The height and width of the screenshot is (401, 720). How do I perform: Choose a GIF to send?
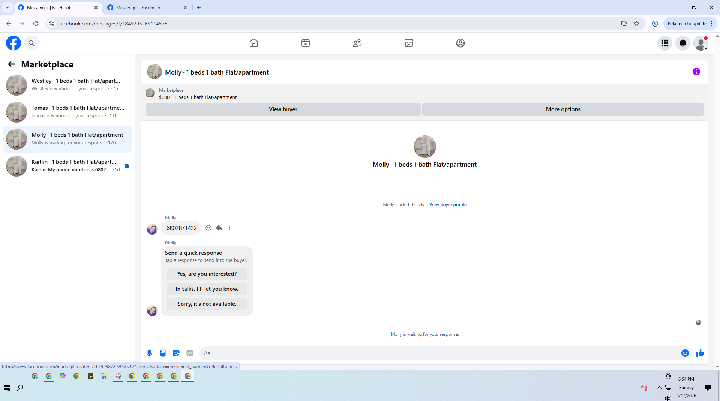[x=190, y=353]
